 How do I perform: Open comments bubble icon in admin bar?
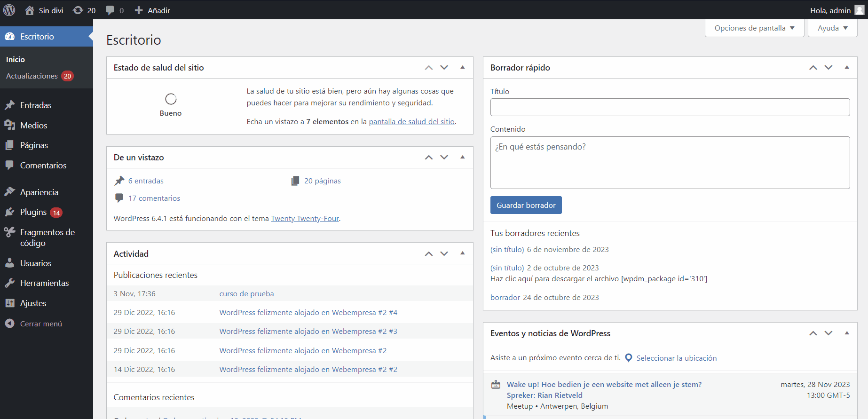coord(110,10)
